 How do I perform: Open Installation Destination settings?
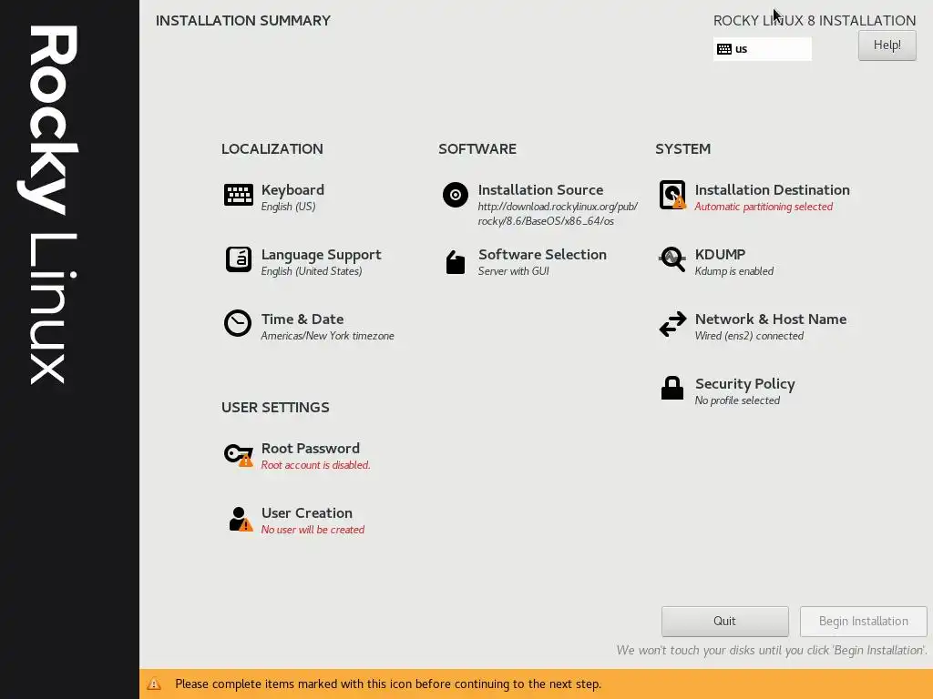point(772,190)
